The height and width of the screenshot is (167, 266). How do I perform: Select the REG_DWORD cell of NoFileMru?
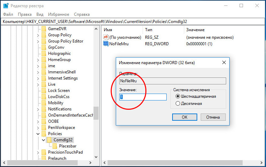pos(157,44)
